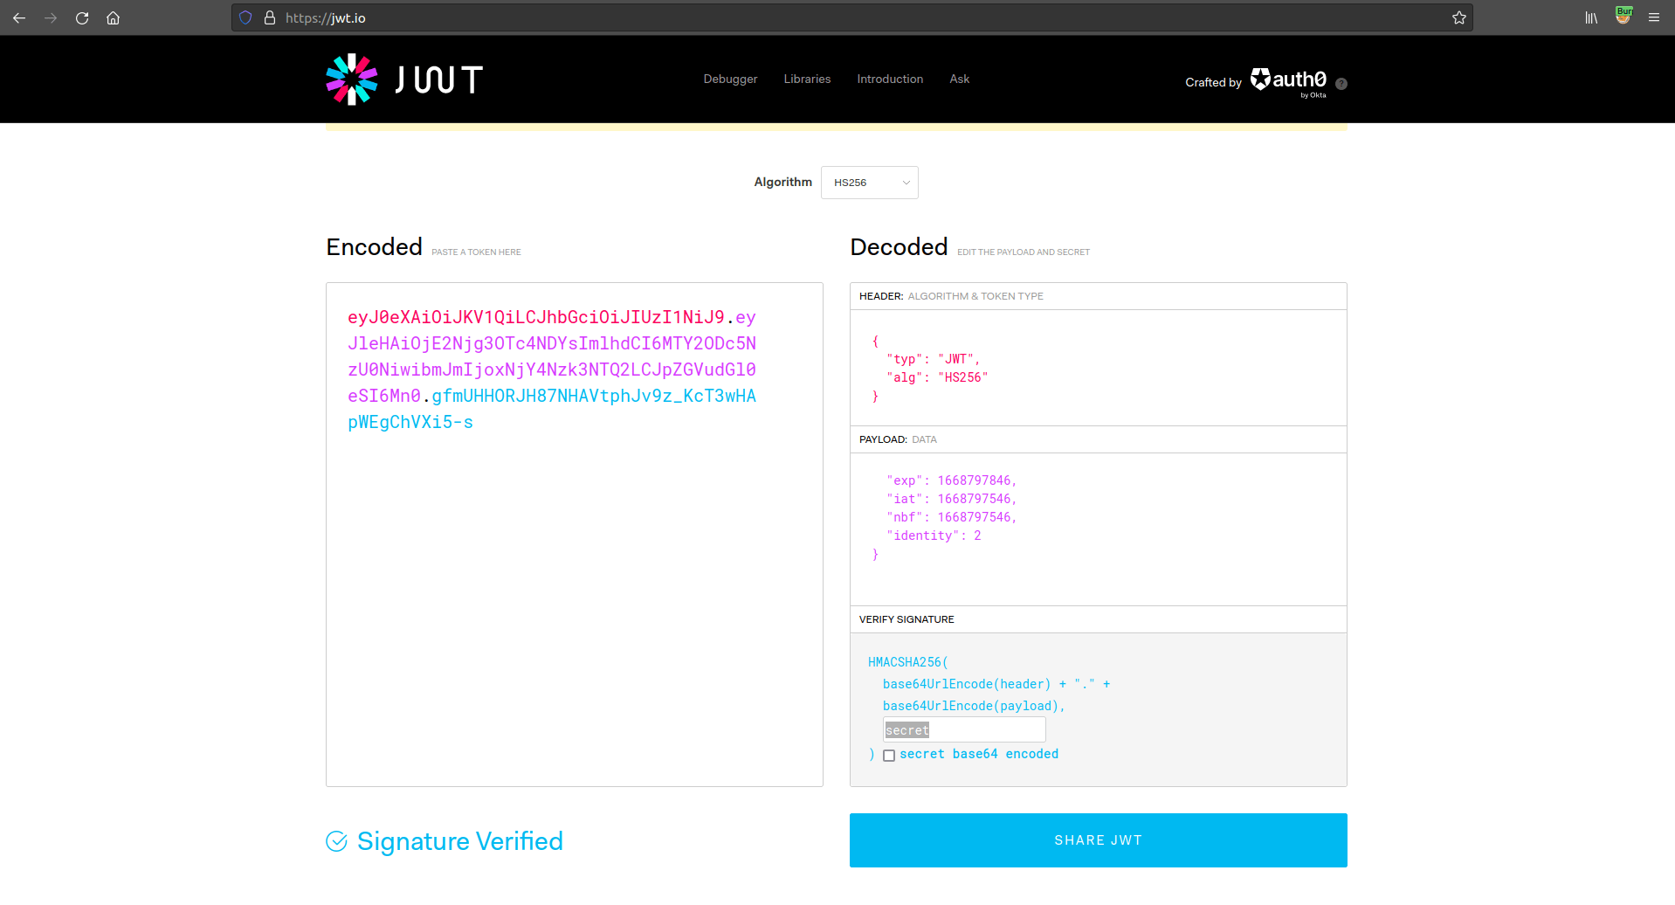Open the browser Library panel
1675x905 pixels.
[x=1590, y=17]
